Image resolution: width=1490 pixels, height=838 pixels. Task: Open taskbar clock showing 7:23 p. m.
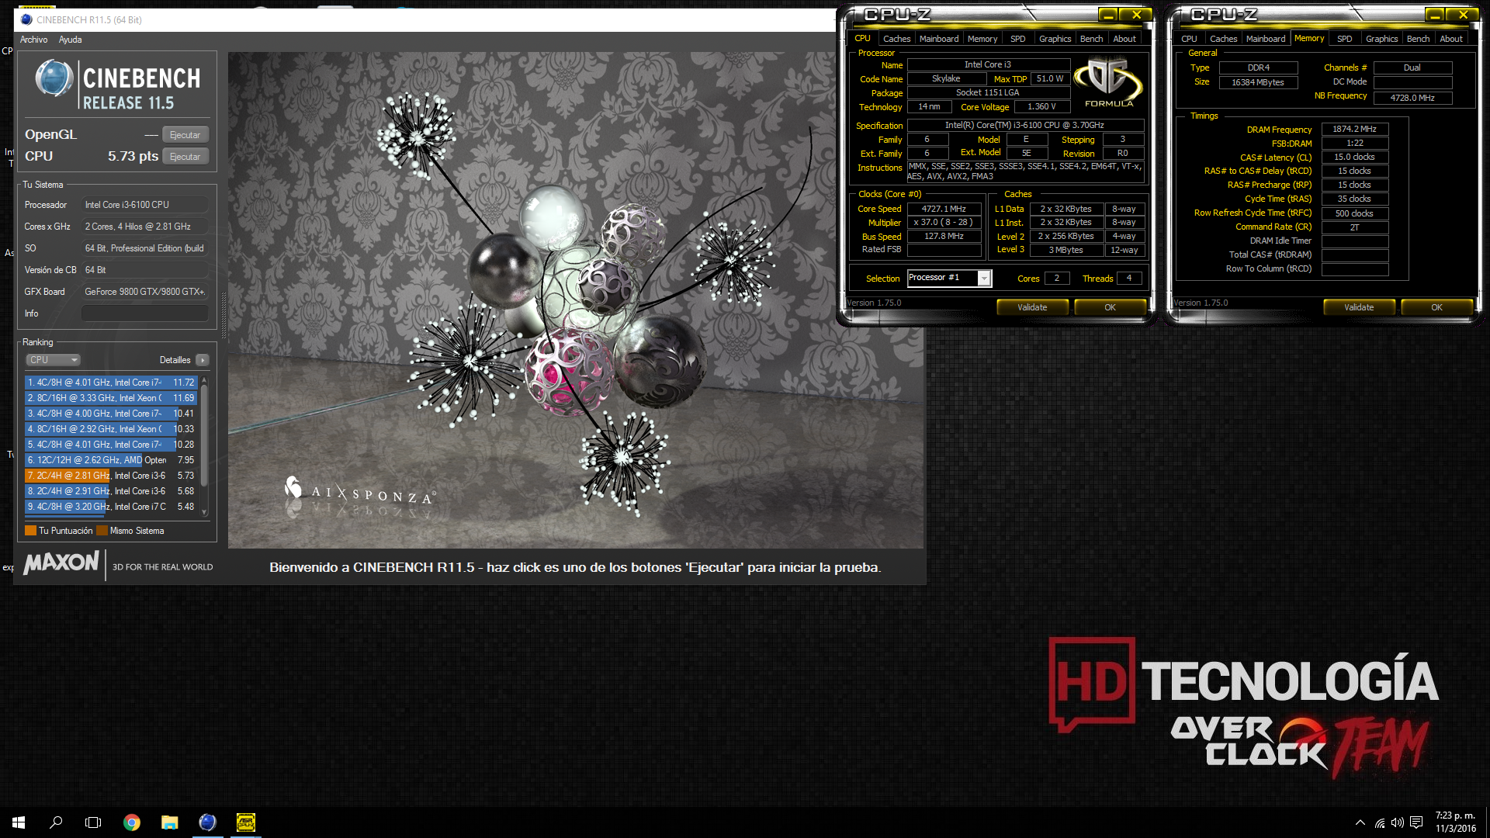point(1455,822)
